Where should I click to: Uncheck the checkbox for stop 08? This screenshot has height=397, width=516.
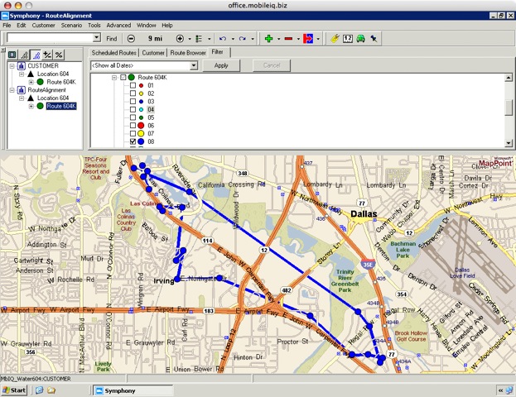click(132, 142)
